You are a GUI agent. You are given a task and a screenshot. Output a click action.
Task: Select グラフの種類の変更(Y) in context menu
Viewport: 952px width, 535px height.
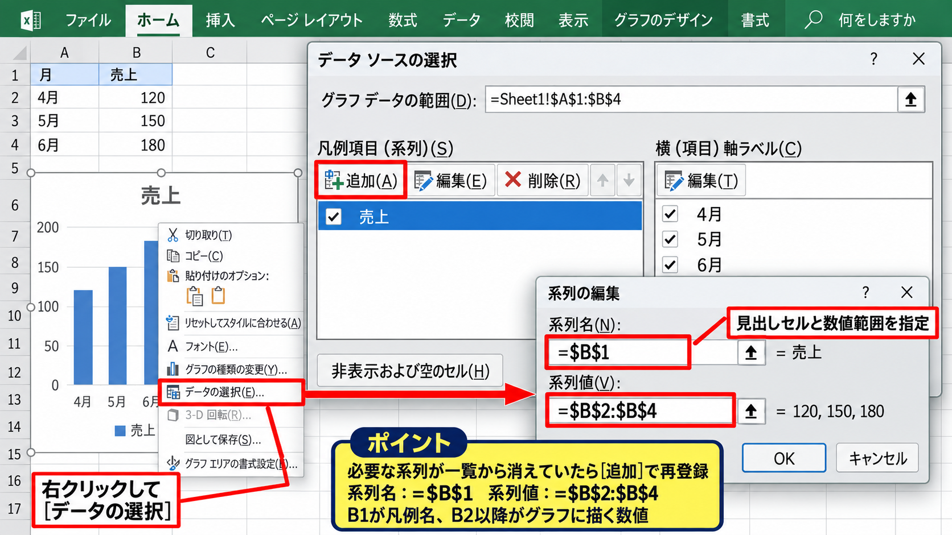[231, 370]
